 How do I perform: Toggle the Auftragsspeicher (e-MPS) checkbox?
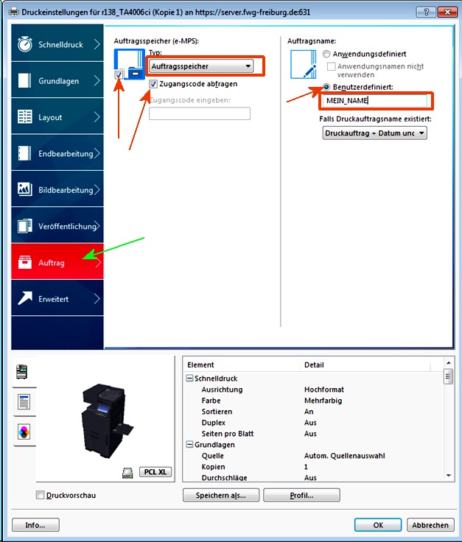pyautogui.click(x=119, y=76)
